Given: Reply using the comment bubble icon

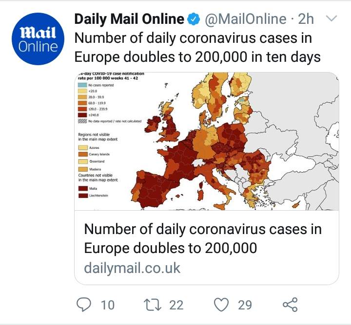Looking at the screenshot, I should click(x=84, y=305).
